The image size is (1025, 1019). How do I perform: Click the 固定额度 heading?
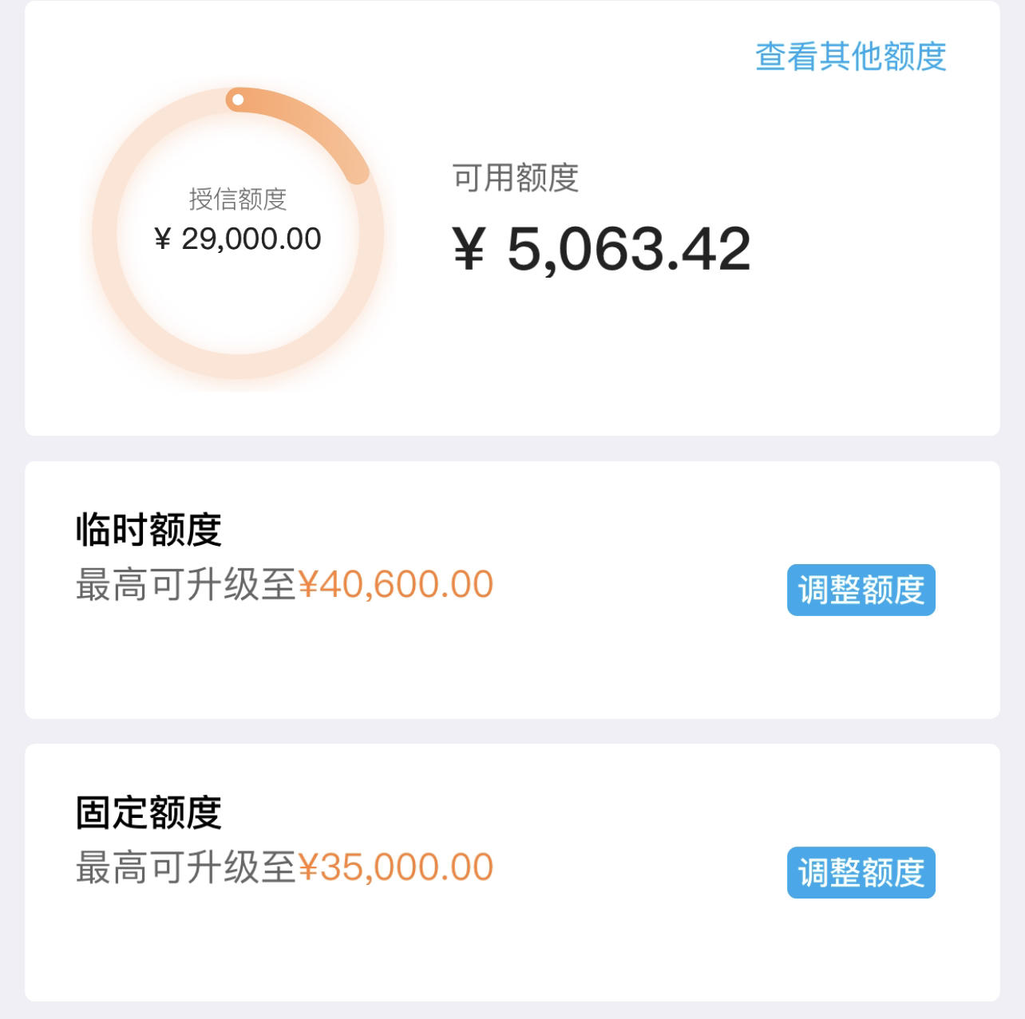pos(148,813)
